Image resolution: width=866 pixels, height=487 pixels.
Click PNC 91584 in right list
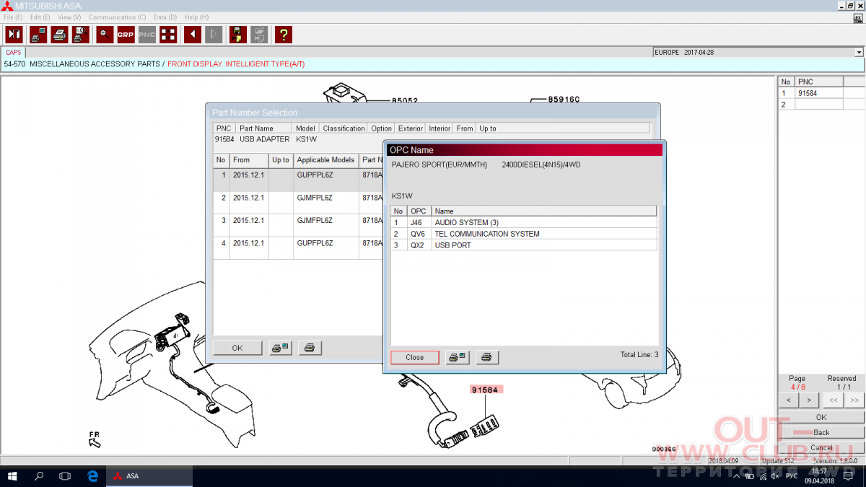tap(818, 93)
